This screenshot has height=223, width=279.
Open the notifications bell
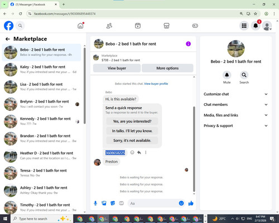coord(256,26)
